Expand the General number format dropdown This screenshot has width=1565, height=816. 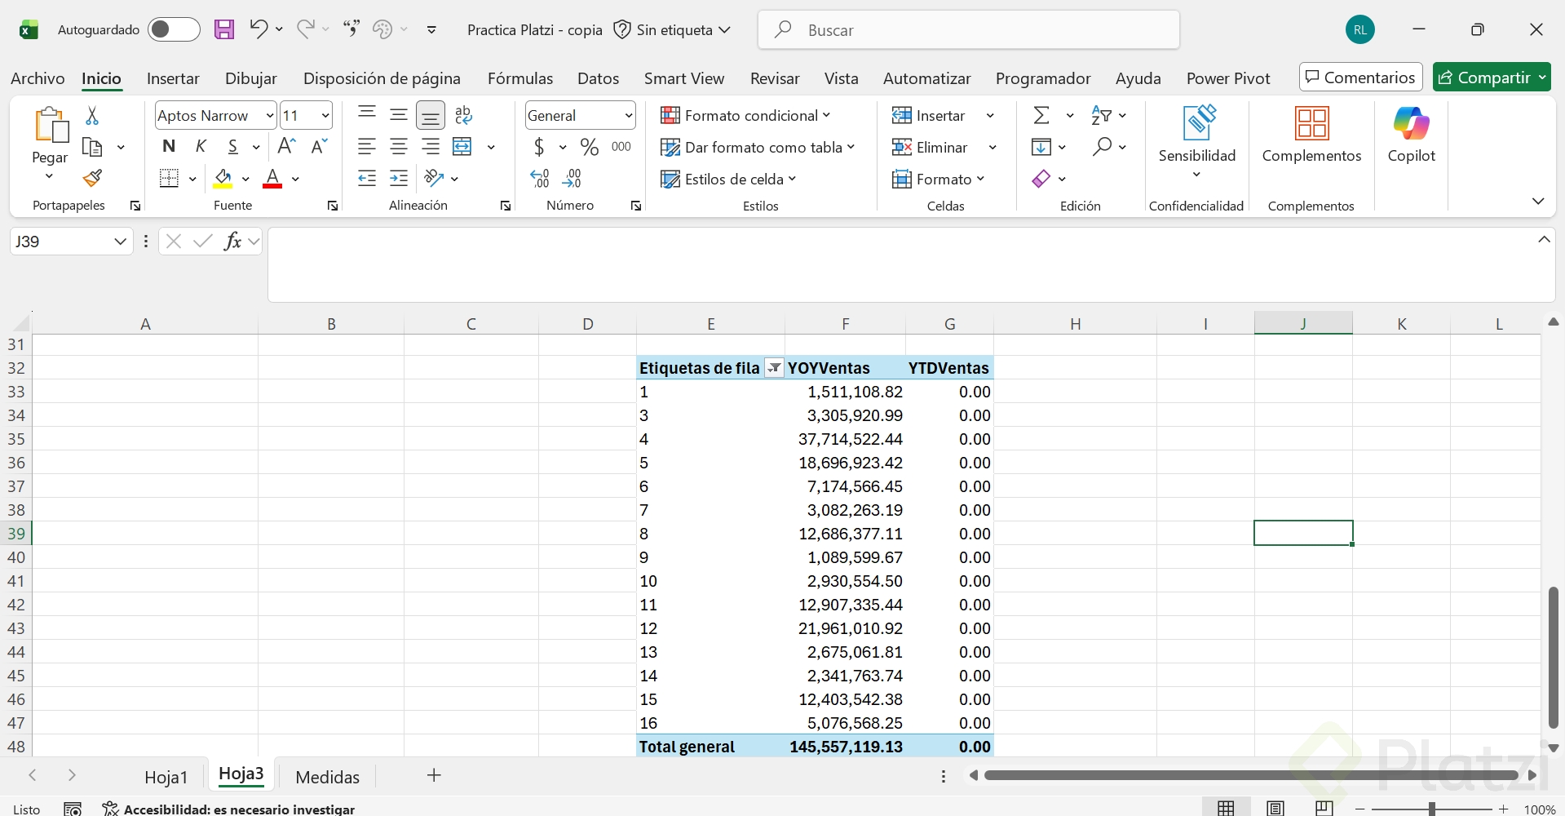628,116
